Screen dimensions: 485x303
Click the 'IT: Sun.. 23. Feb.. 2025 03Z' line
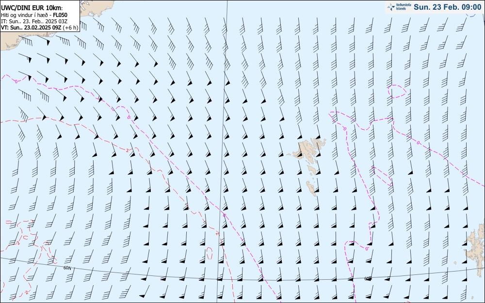point(34,21)
